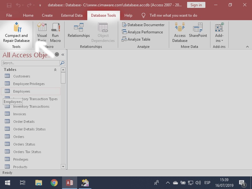Launch the Database Documenter
The image size is (252, 189).
(x=144, y=25)
